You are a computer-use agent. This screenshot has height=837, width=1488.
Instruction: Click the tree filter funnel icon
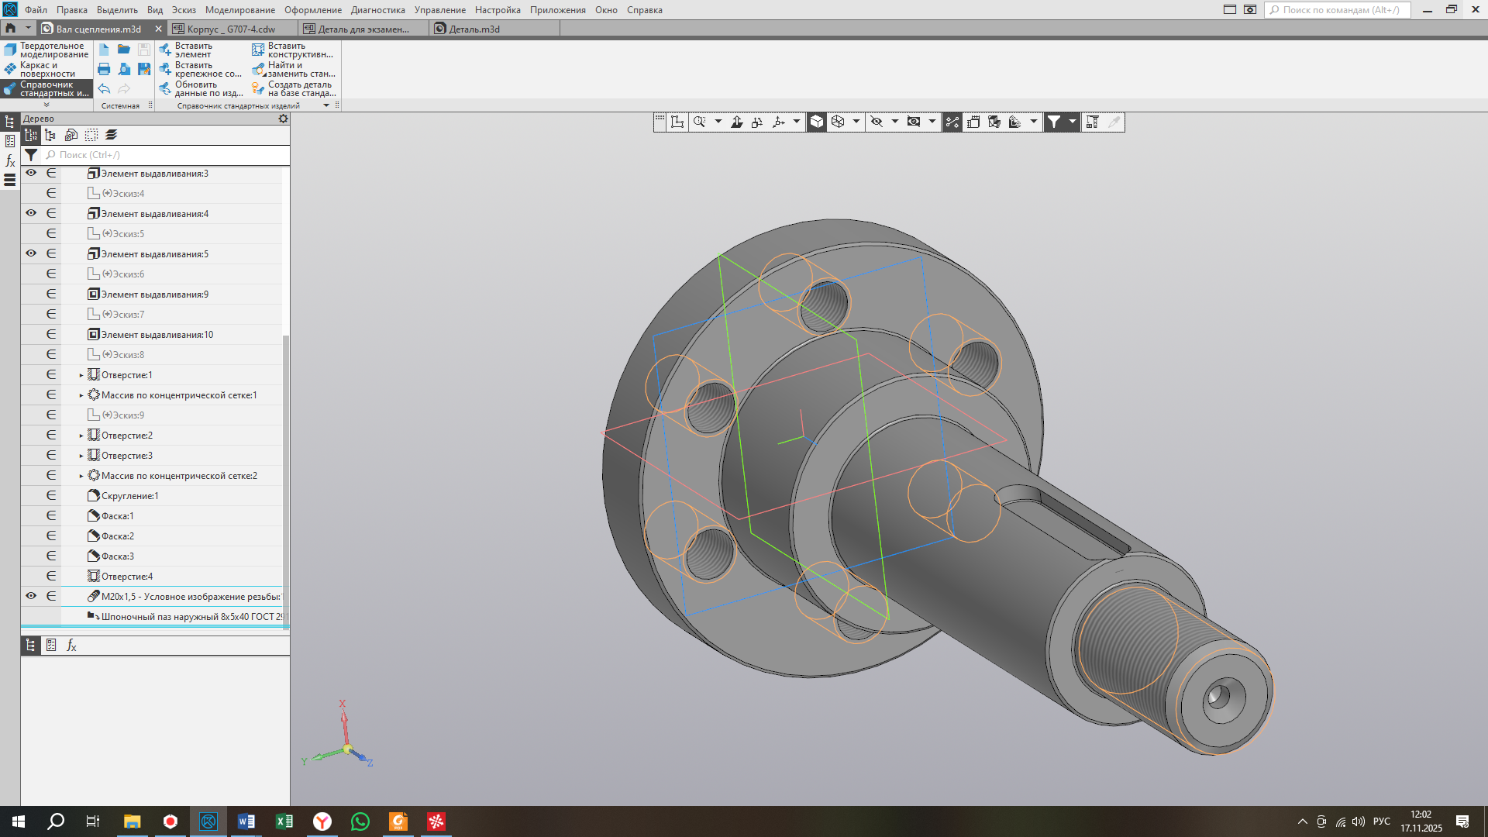(31, 155)
